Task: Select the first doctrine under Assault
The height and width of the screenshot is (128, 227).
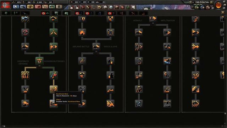Action: click(139, 32)
